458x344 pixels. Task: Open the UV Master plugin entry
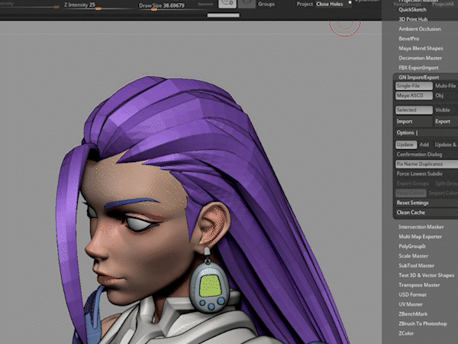tap(411, 304)
